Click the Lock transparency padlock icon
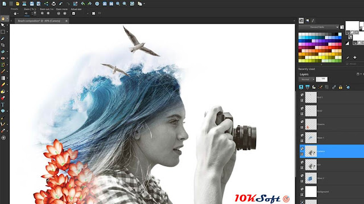 point(340,87)
